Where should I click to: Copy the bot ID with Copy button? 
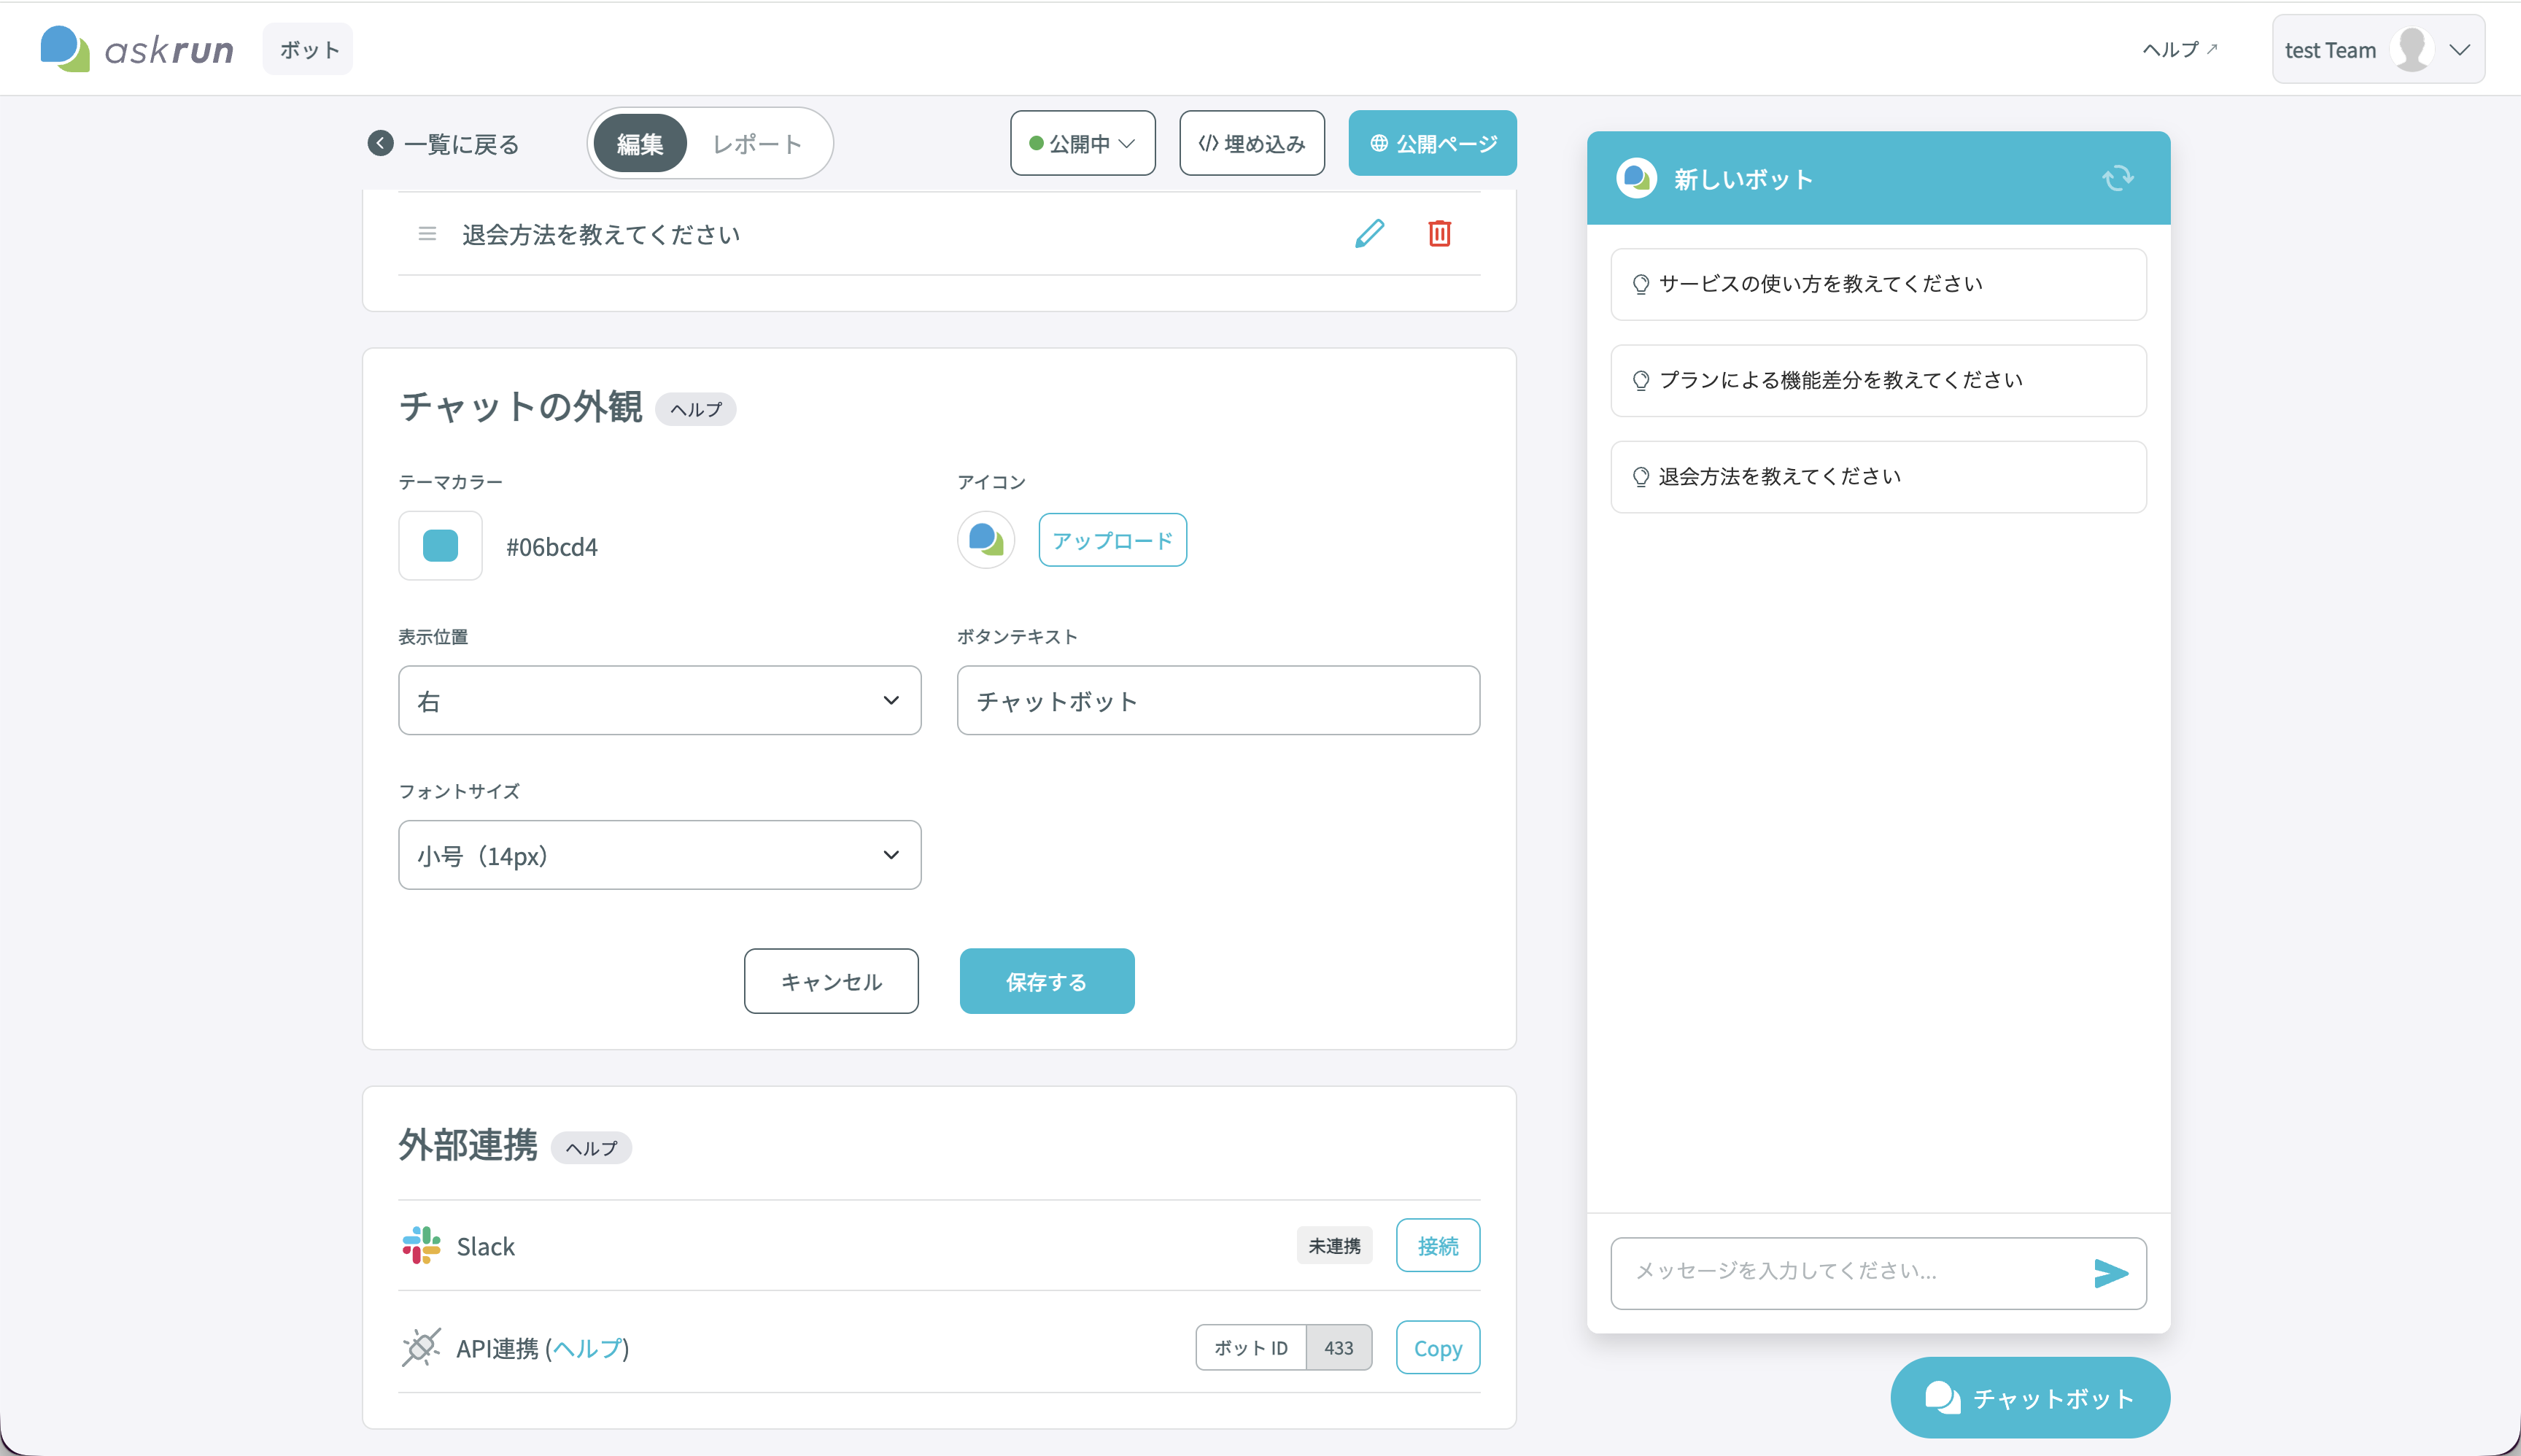[x=1438, y=1347]
